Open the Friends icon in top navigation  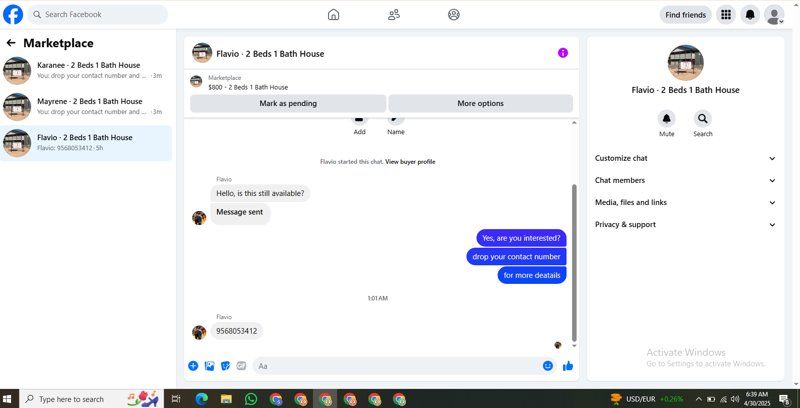[x=394, y=15]
